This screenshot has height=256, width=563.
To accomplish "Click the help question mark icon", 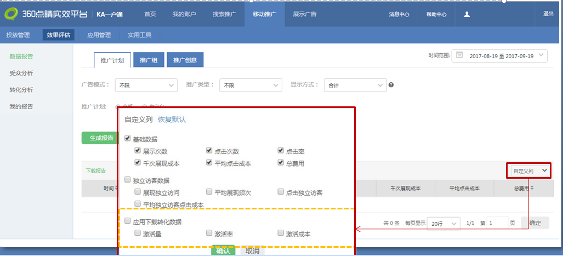I will tap(391, 85).
